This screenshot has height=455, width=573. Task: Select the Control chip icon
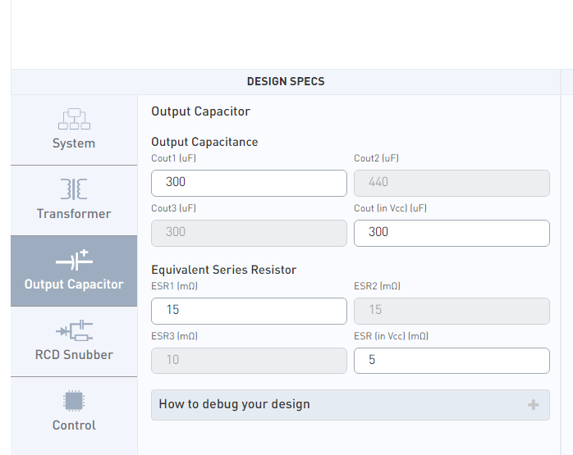pos(74,401)
